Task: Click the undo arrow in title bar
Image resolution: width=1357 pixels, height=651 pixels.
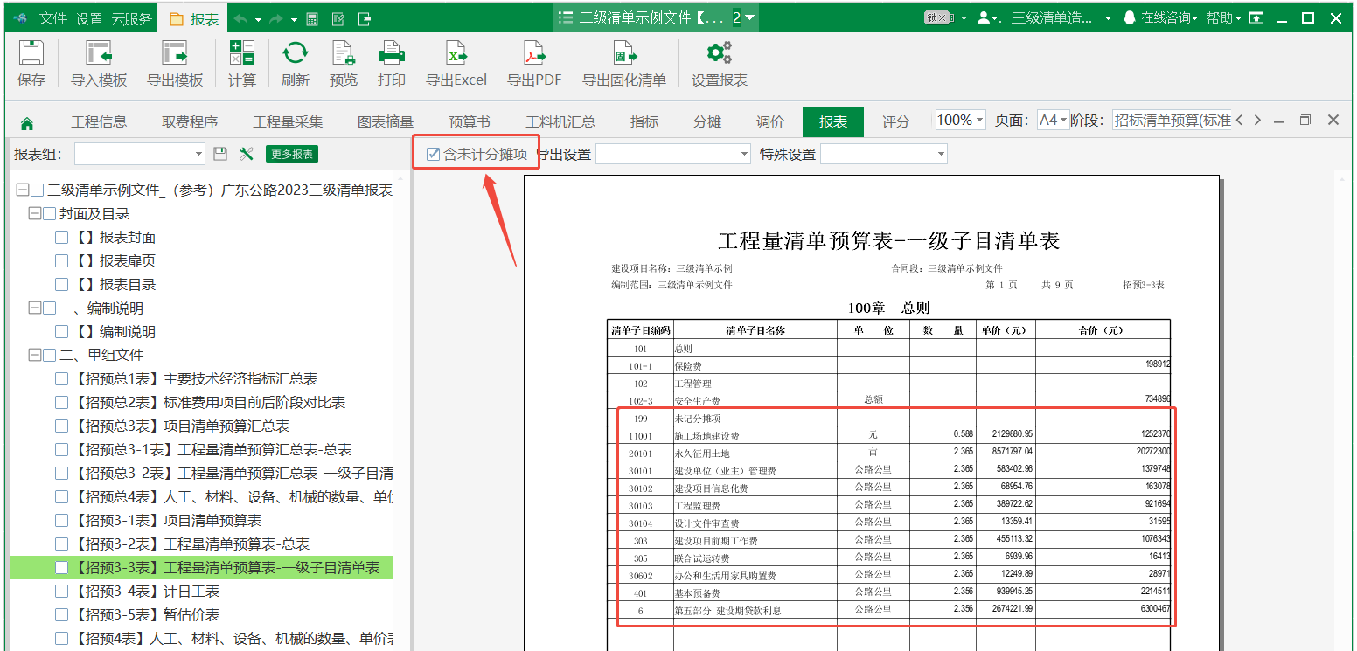Action: [241, 18]
